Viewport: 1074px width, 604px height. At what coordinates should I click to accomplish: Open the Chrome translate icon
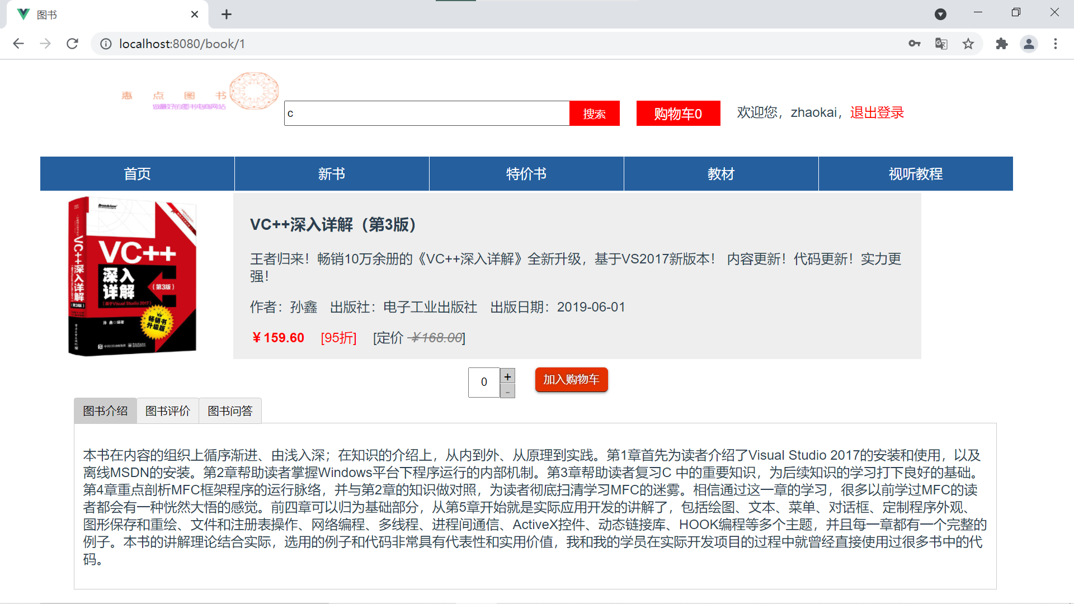[941, 44]
